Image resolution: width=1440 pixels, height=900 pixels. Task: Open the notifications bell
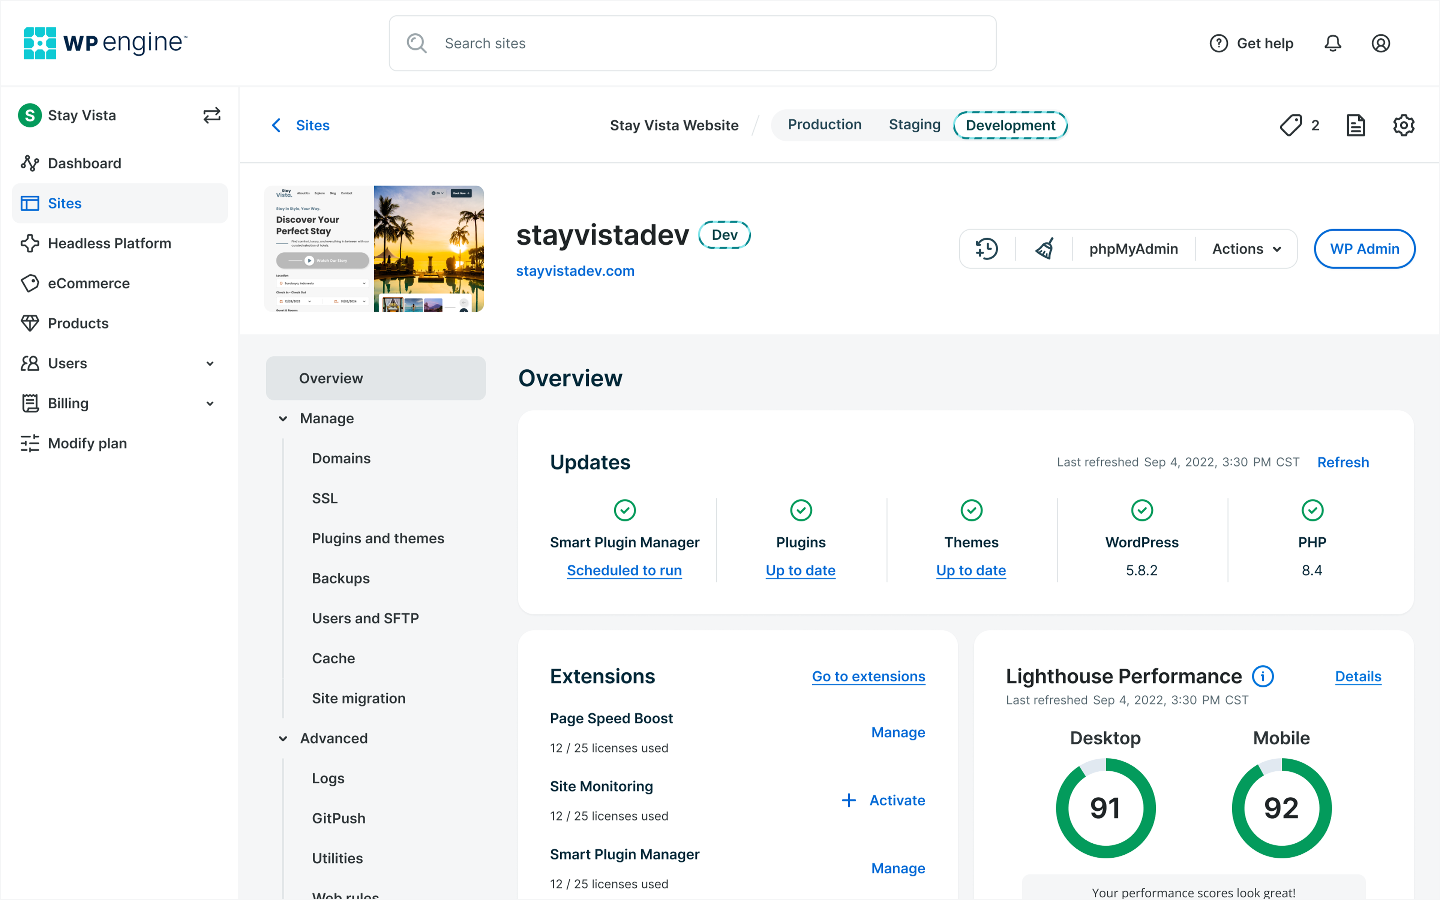pyautogui.click(x=1332, y=43)
